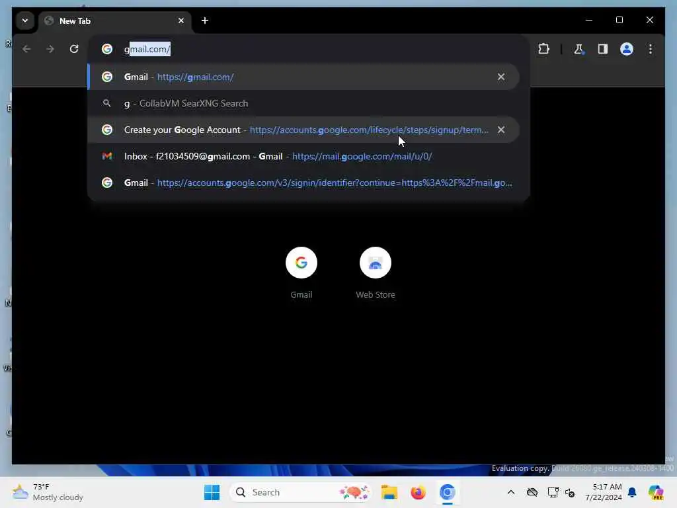The height and width of the screenshot is (508, 677).
Task: Select g - CollabVM SearXNG Search suggestion
Action: (x=303, y=103)
